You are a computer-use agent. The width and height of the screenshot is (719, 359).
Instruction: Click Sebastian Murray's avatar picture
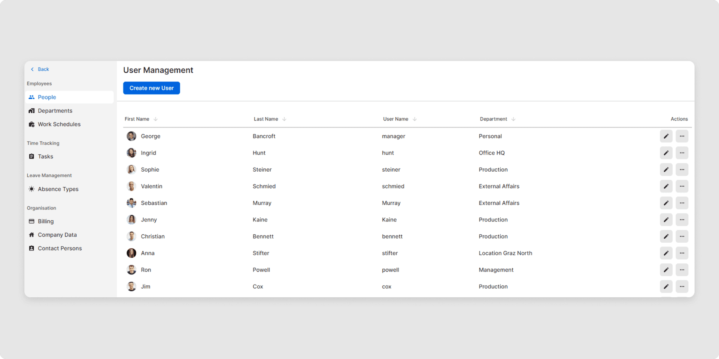131,203
